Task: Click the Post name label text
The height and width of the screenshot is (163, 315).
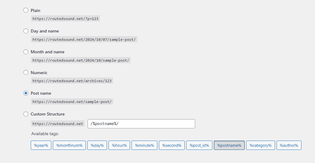Action: point(41,93)
